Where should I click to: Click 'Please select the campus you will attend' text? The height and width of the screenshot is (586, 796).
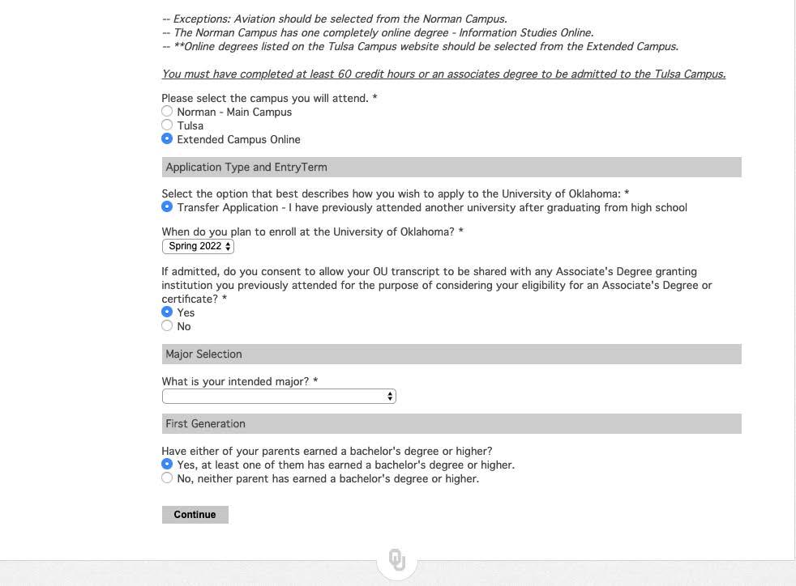coord(269,98)
